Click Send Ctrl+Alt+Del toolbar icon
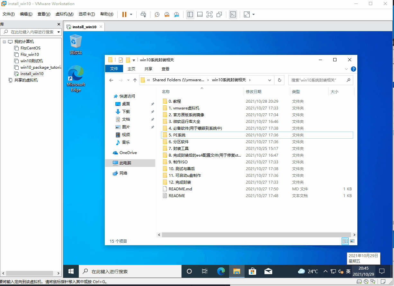The height and width of the screenshot is (286, 394). click(x=144, y=14)
